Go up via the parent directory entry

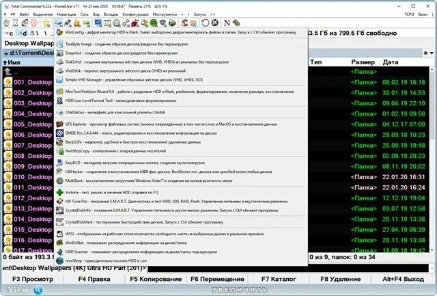[28, 72]
